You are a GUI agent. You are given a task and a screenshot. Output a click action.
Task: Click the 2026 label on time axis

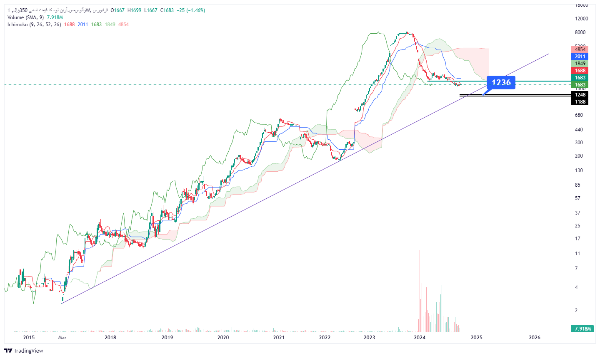pos(535,338)
